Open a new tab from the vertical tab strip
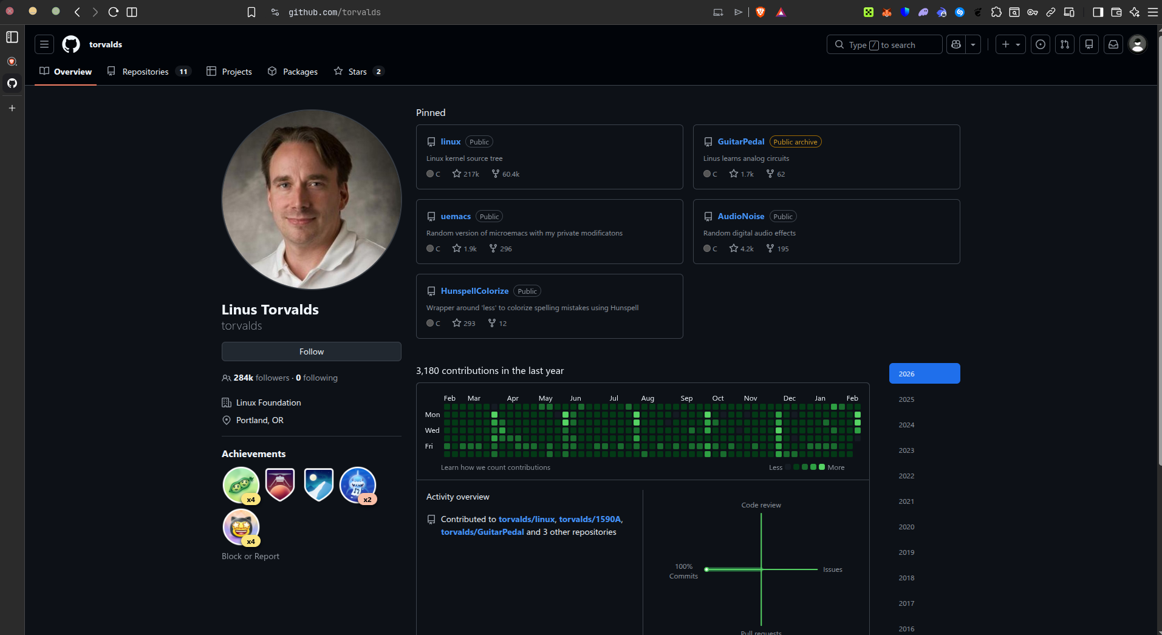Image resolution: width=1162 pixels, height=635 pixels. tap(12, 108)
